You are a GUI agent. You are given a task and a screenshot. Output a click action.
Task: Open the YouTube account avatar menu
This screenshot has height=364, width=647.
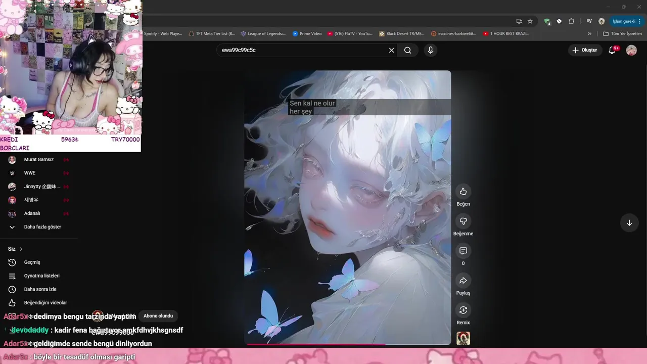[x=631, y=50]
